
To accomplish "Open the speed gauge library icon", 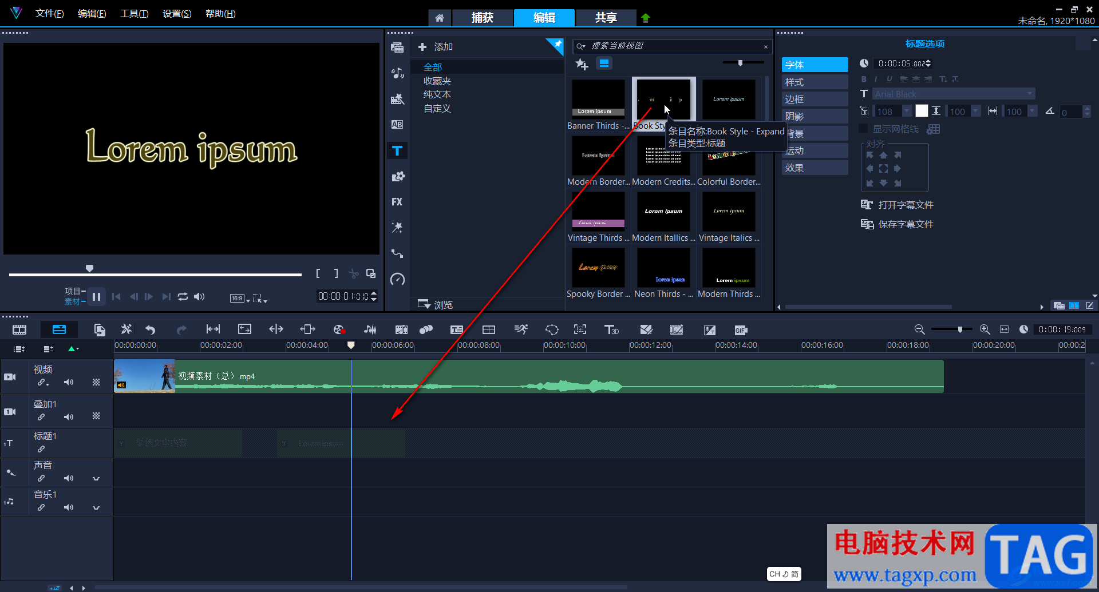I will 397,279.
